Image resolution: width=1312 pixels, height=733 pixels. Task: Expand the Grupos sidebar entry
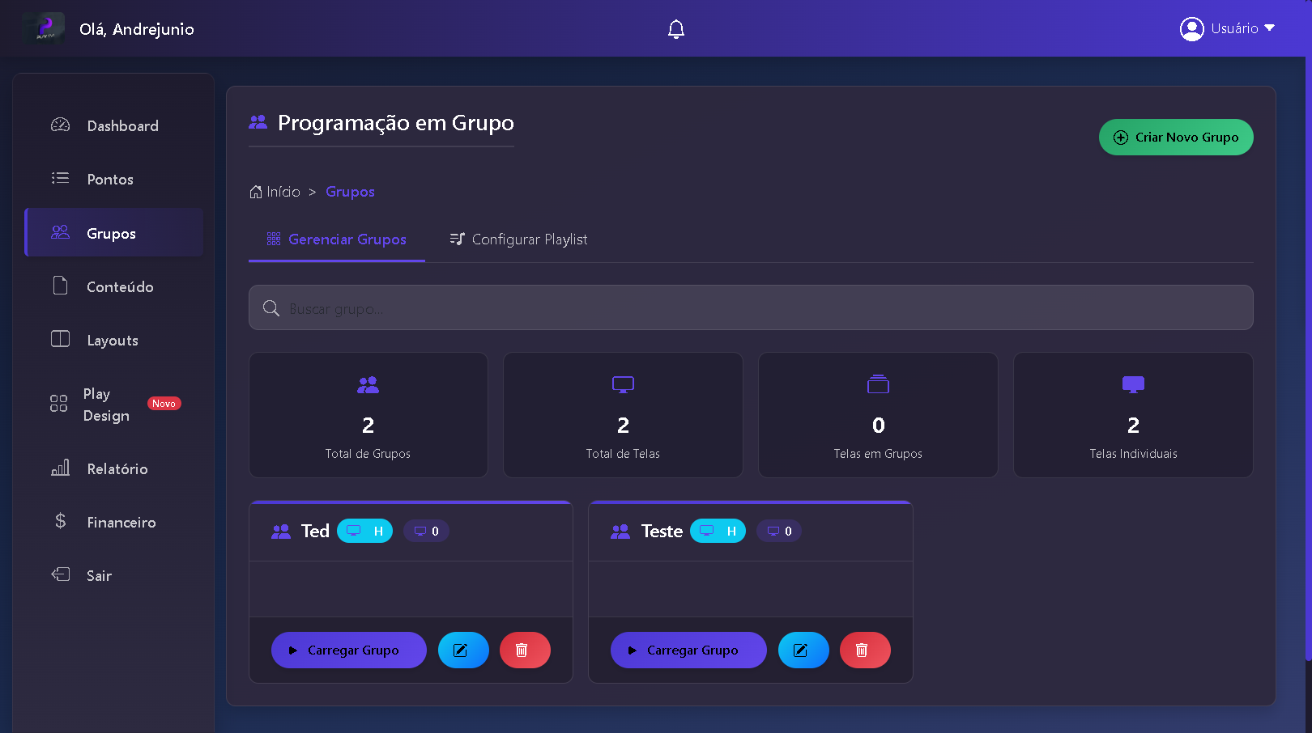(x=110, y=233)
